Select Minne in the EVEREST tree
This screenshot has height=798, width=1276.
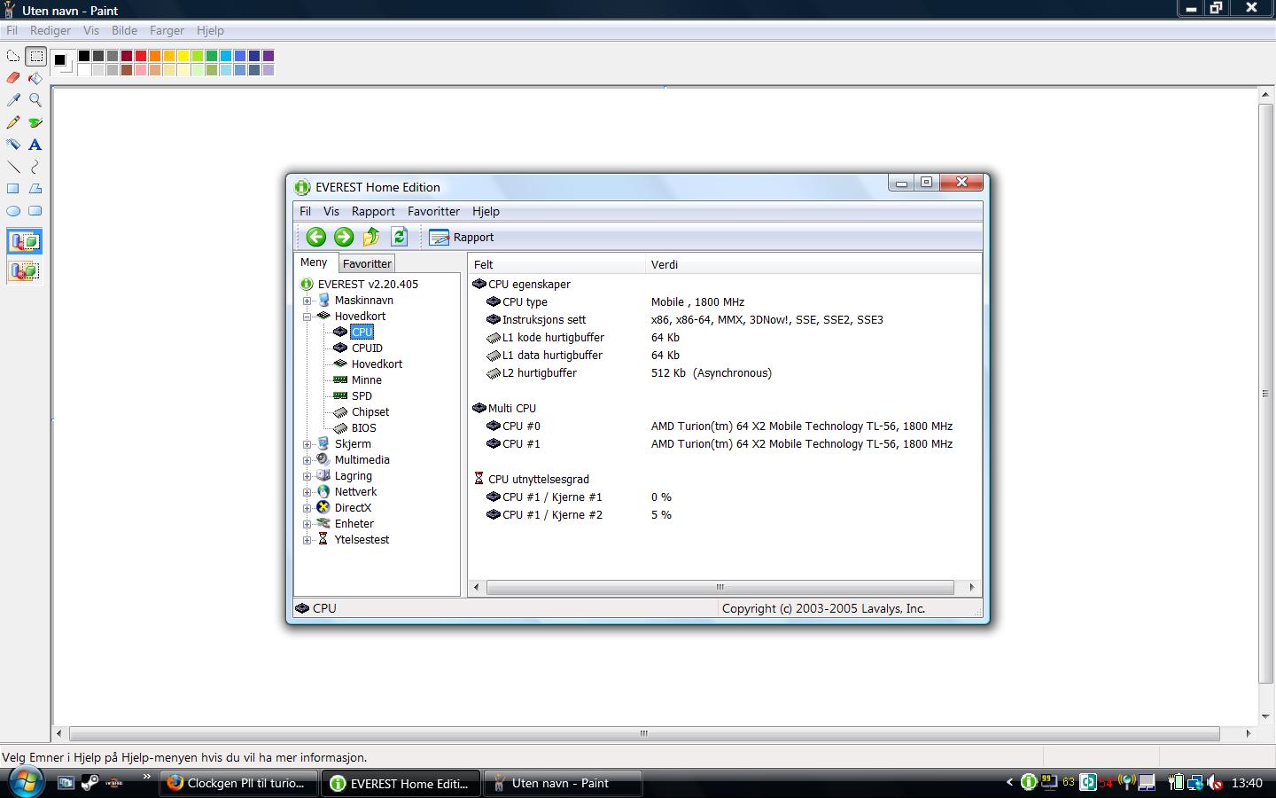367,380
